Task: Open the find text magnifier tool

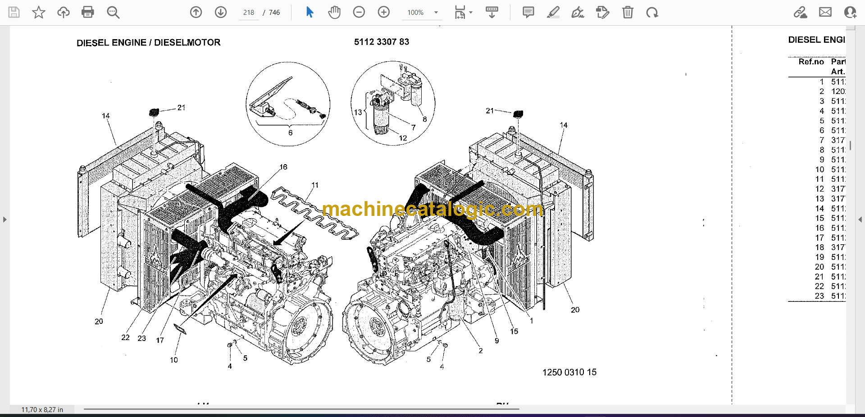Action: click(113, 12)
